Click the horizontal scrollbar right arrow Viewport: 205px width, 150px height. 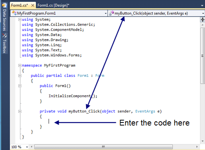197,147
